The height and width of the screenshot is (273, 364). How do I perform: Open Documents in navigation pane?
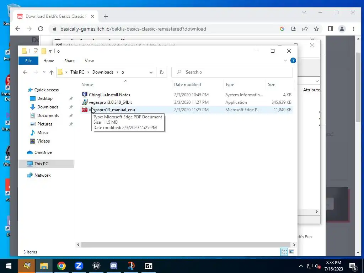pyautogui.click(x=48, y=116)
